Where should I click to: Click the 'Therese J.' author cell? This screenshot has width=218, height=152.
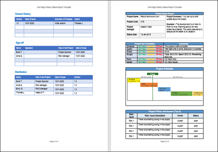pos(79,23)
